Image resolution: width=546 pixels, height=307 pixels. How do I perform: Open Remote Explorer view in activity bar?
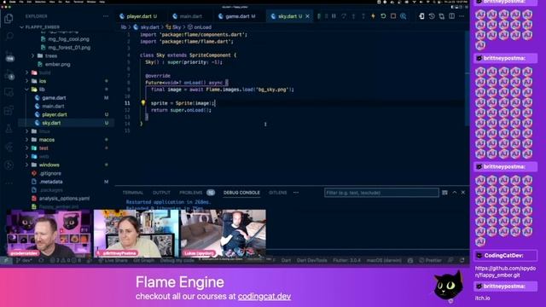[x=9, y=92]
